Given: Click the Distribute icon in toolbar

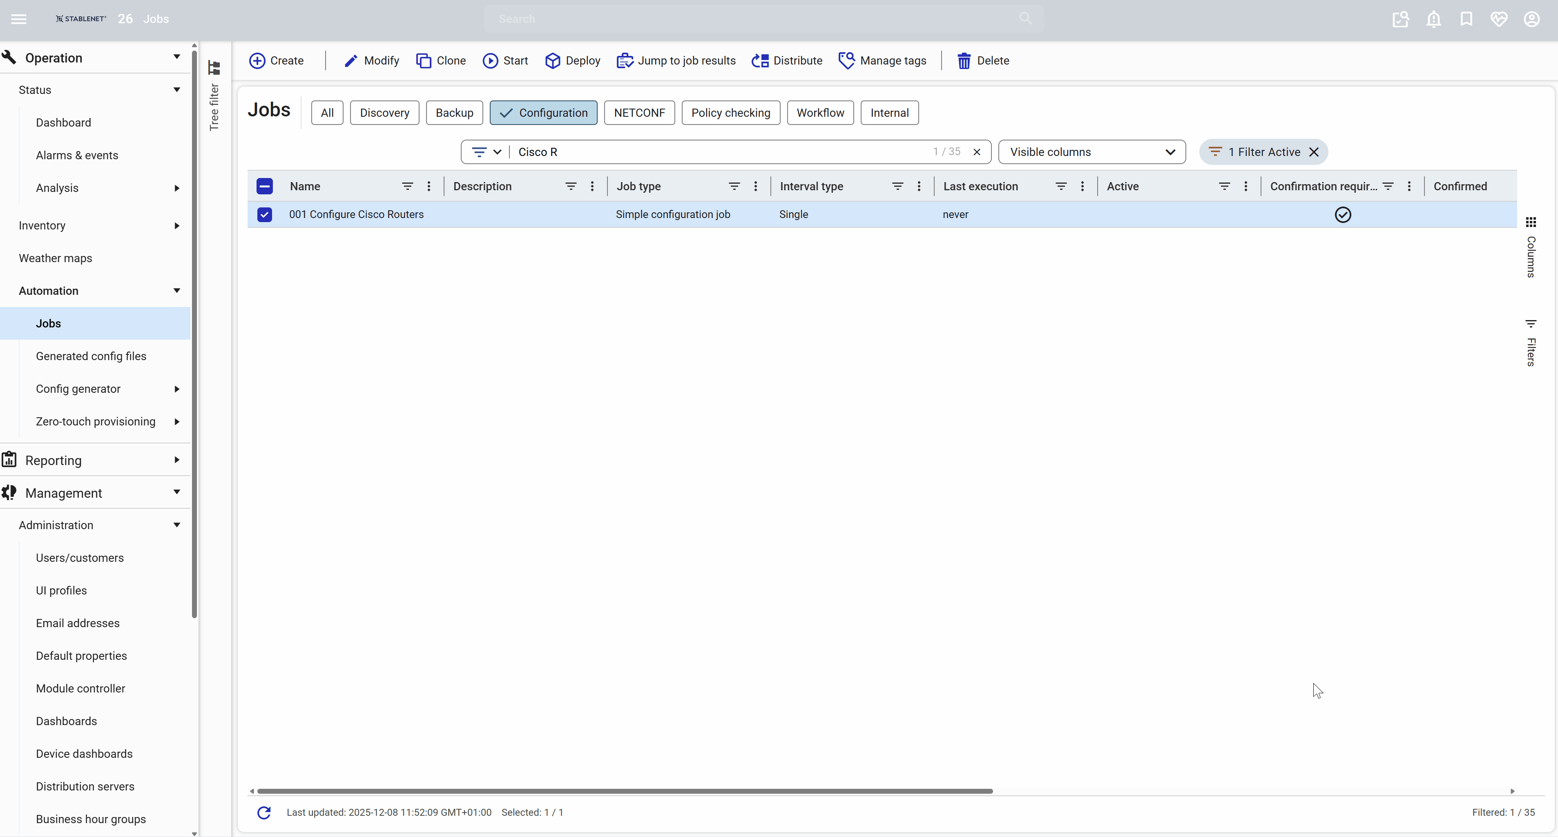Looking at the screenshot, I should pyautogui.click(x=760, y=60).
